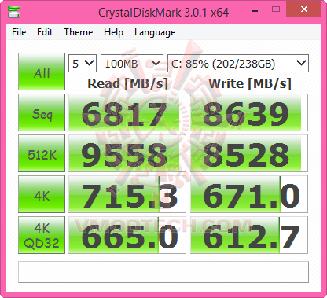Screen dimensions: 327x298
Task: Open the File menu
Action: pyautogui.click(x=19, y=32)
